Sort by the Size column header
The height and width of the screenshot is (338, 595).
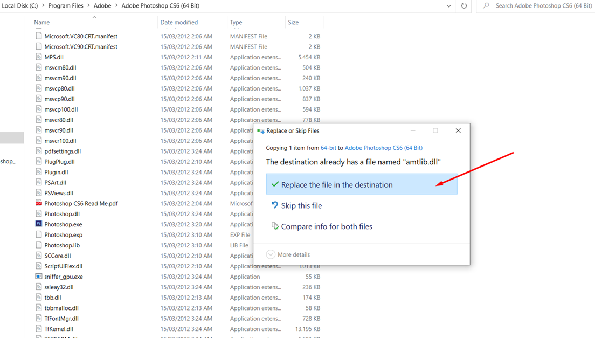point(293,23)
